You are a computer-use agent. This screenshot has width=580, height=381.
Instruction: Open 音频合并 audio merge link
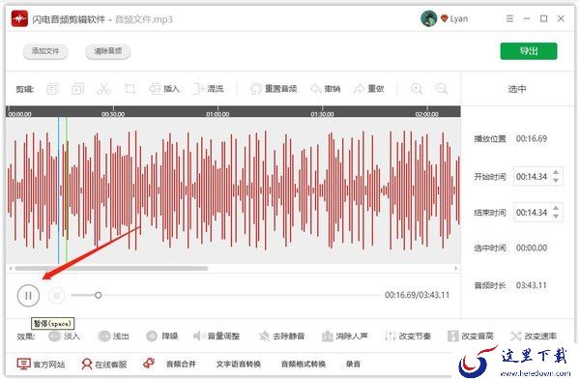point(181,364)
